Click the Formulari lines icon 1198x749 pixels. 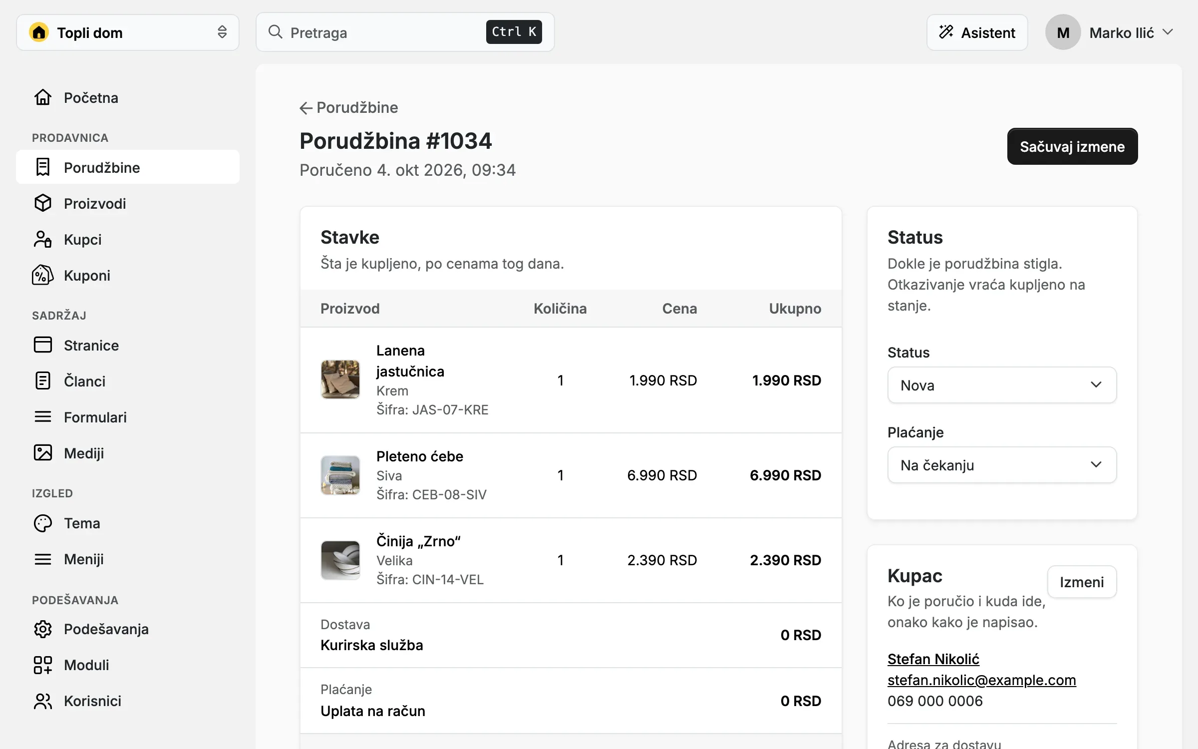[43, 417]
